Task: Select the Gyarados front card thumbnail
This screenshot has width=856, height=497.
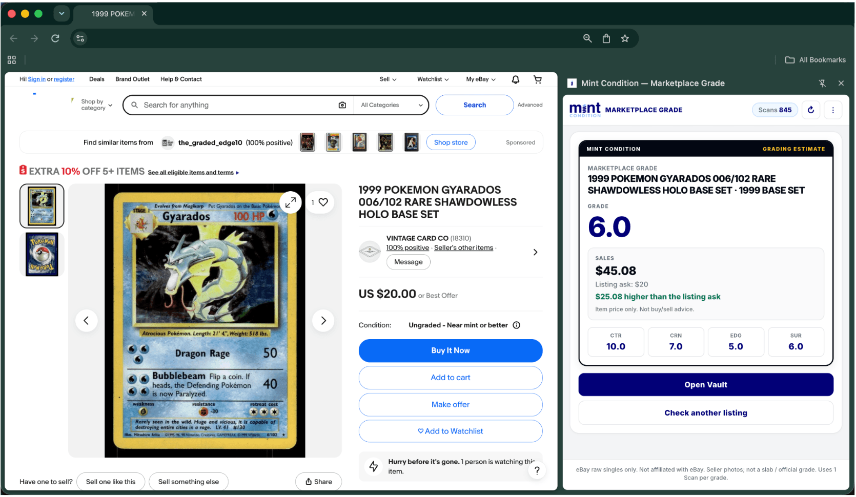Action: coord(42,206)
